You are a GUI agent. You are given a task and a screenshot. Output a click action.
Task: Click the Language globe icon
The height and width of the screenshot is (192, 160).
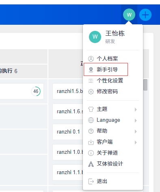[91, 120]
